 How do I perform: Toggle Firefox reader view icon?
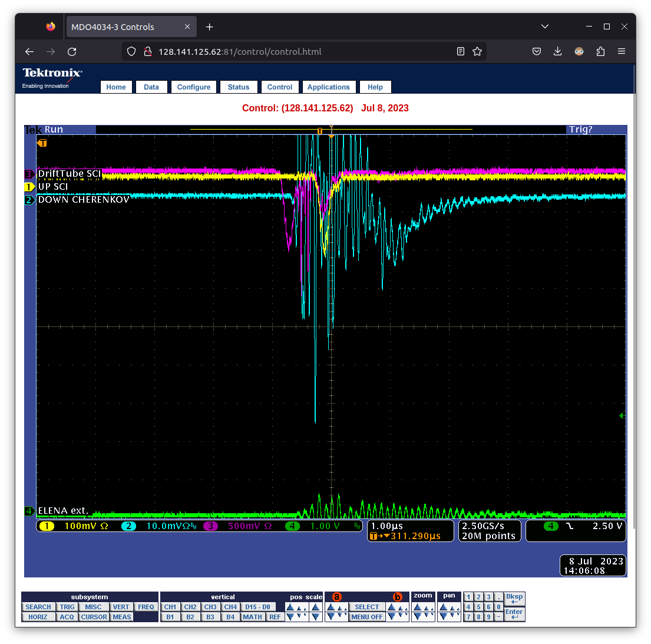pos(461,52)
